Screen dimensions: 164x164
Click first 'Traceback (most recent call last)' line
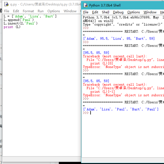(115, 56)
